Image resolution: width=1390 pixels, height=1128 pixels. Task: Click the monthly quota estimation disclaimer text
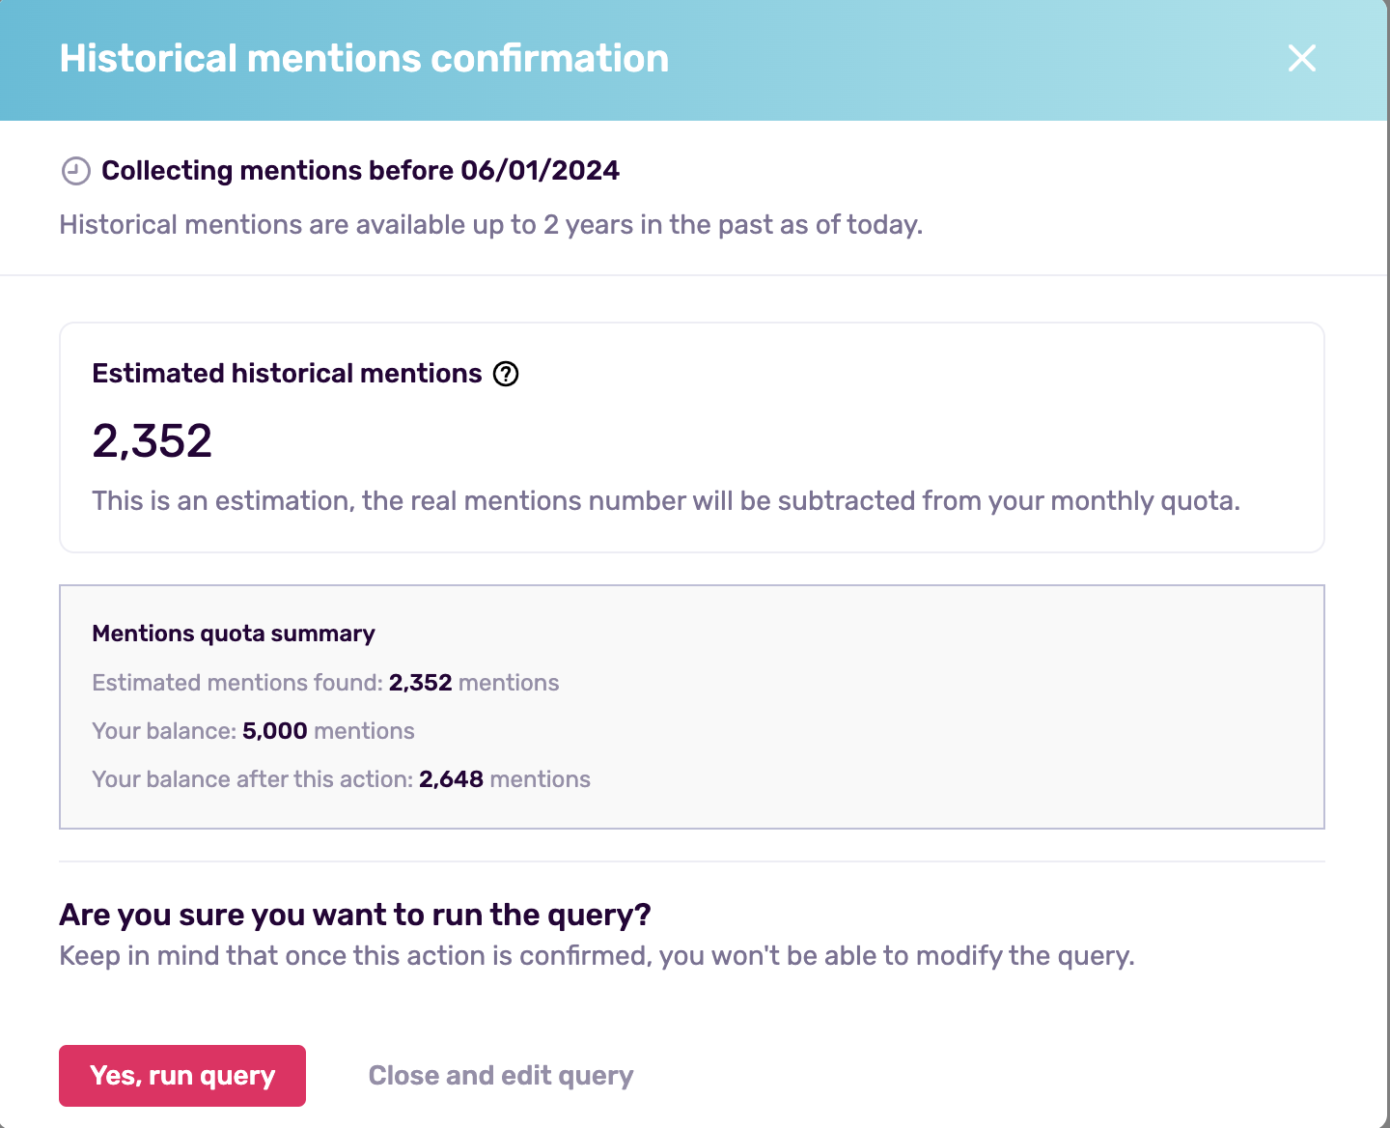666,500
